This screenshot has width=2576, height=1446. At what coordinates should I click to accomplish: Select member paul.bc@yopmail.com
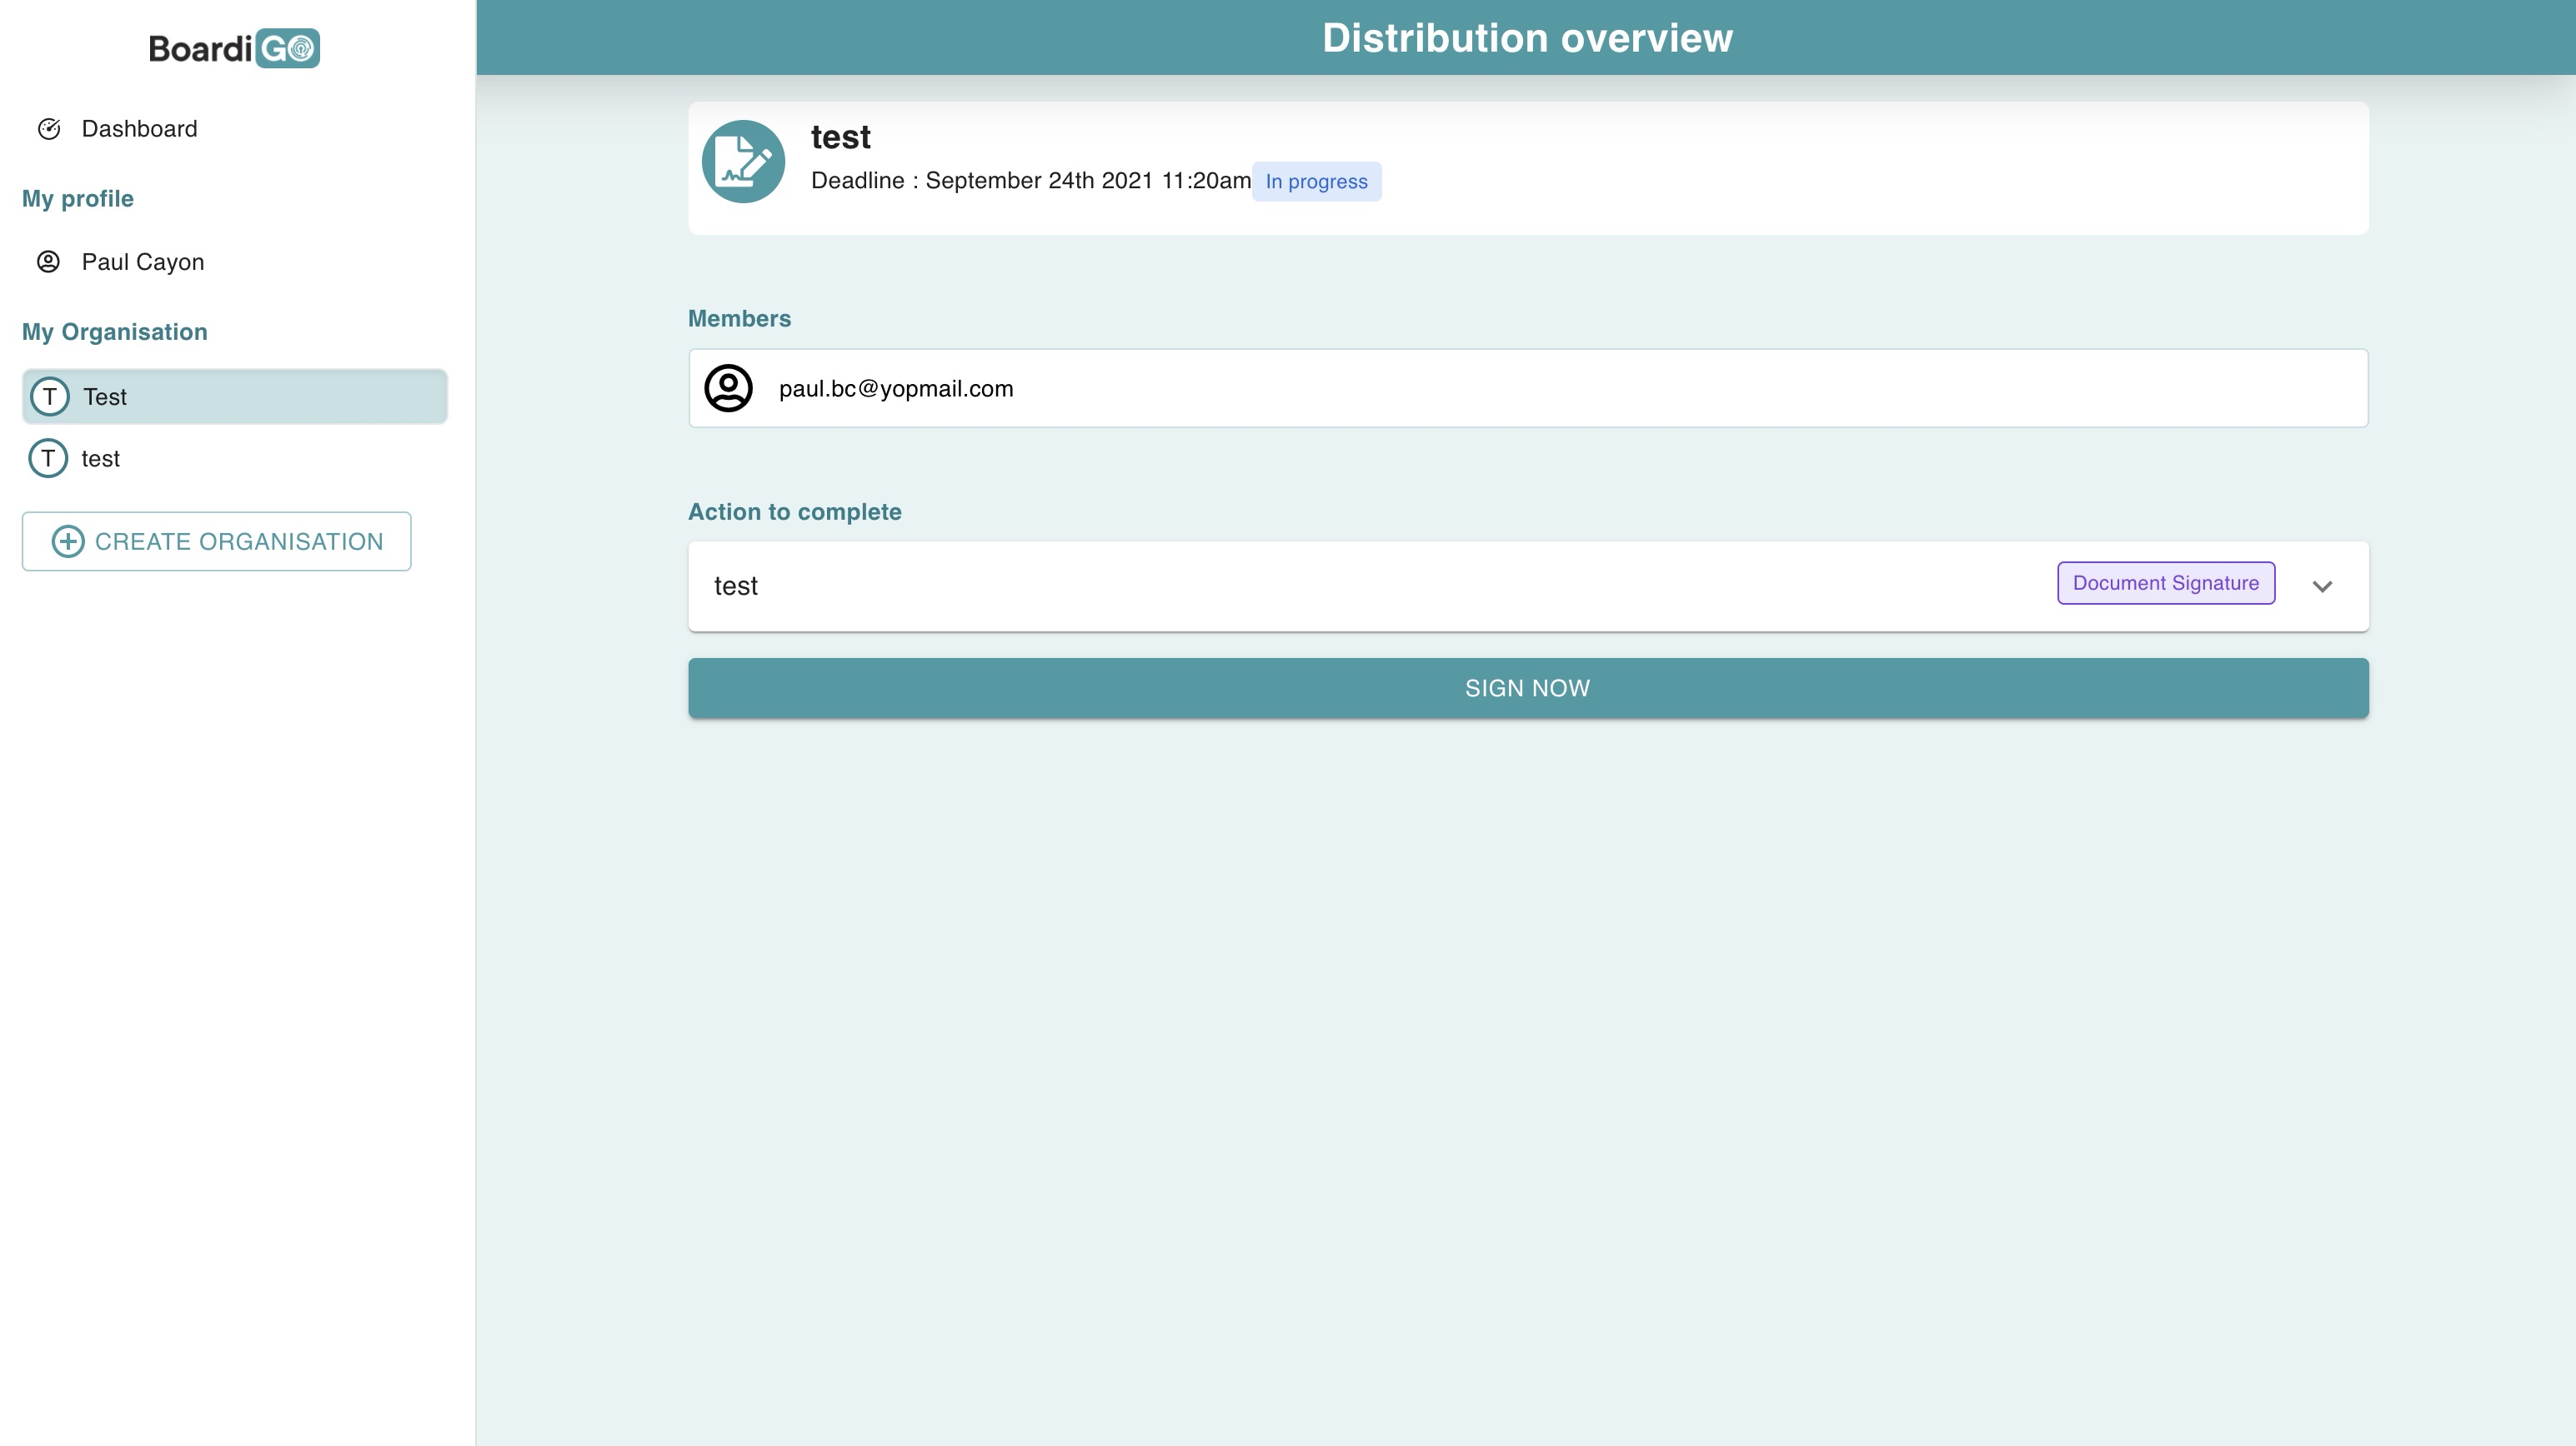point(1528,387)
